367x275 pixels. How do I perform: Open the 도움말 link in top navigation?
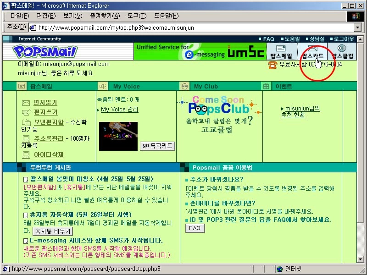[292, 39]
